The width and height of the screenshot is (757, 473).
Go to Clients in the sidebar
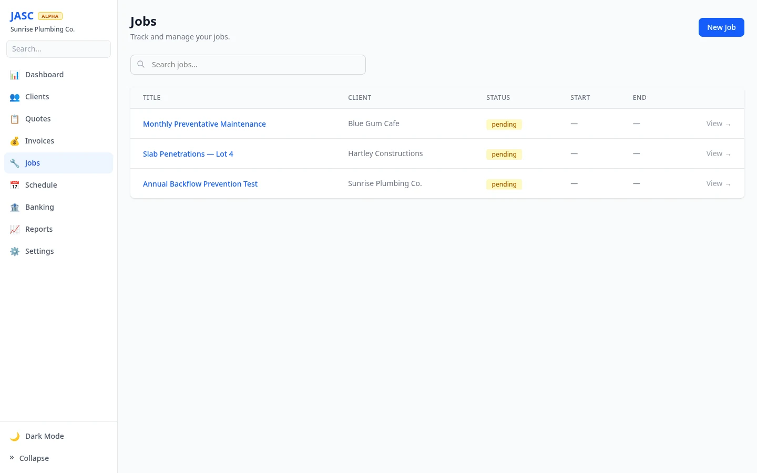tap(58, 97)
